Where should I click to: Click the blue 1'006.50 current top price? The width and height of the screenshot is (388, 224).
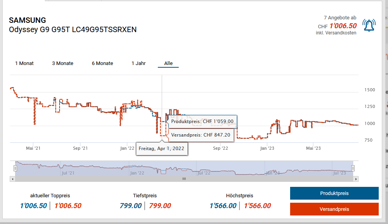pos(33,206)
